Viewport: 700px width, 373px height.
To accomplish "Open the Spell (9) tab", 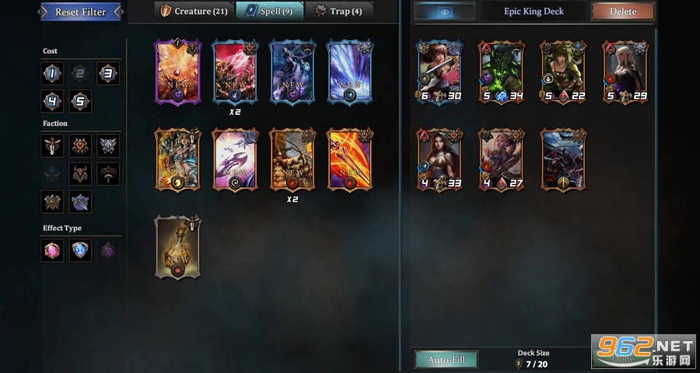I will pos(270,11).
